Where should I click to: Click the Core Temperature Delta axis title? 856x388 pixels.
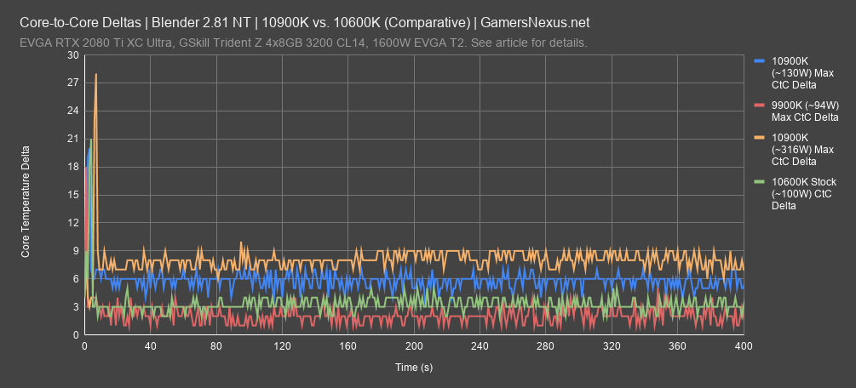pyautogui.click(x=25, y=202)
